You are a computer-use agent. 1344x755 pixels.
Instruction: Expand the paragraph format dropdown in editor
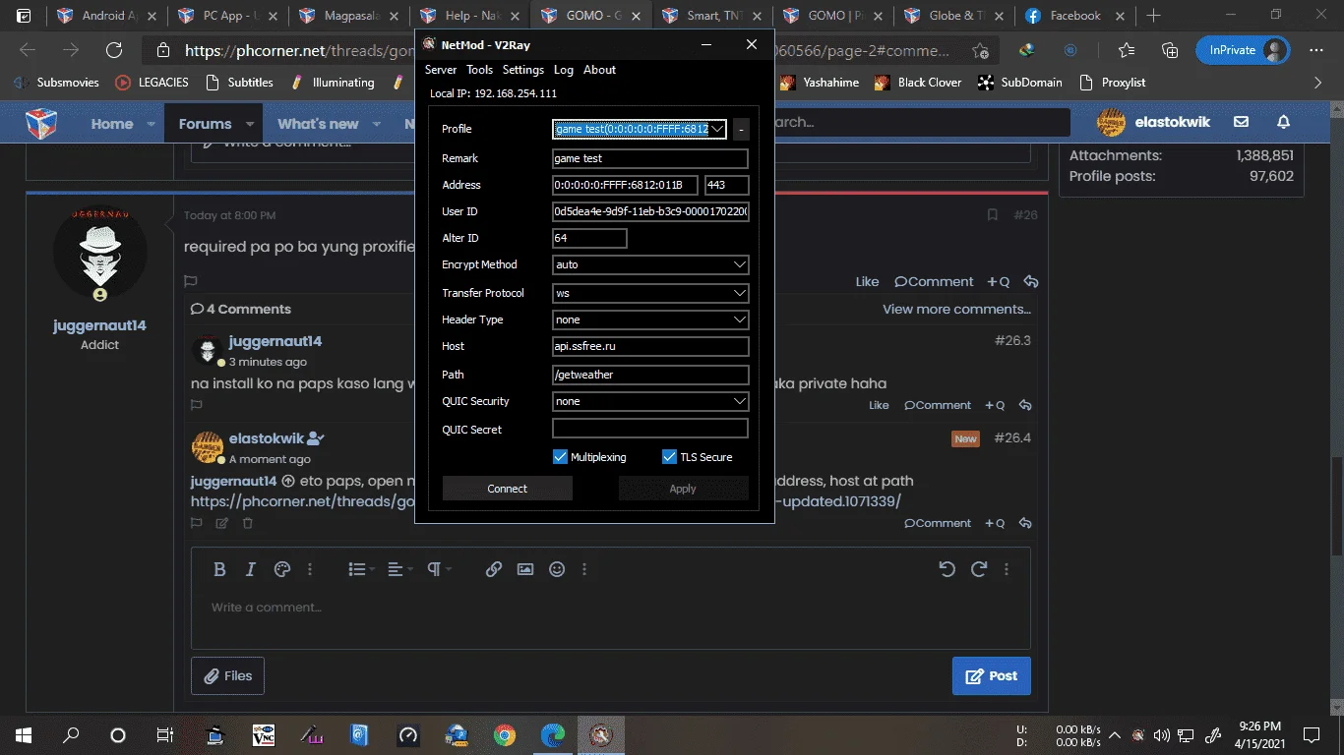pos(439,569)
